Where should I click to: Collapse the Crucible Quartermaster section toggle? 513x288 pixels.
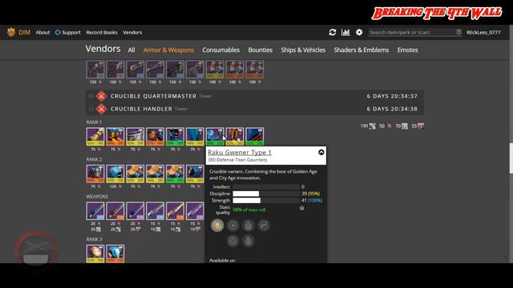(91, 96)
